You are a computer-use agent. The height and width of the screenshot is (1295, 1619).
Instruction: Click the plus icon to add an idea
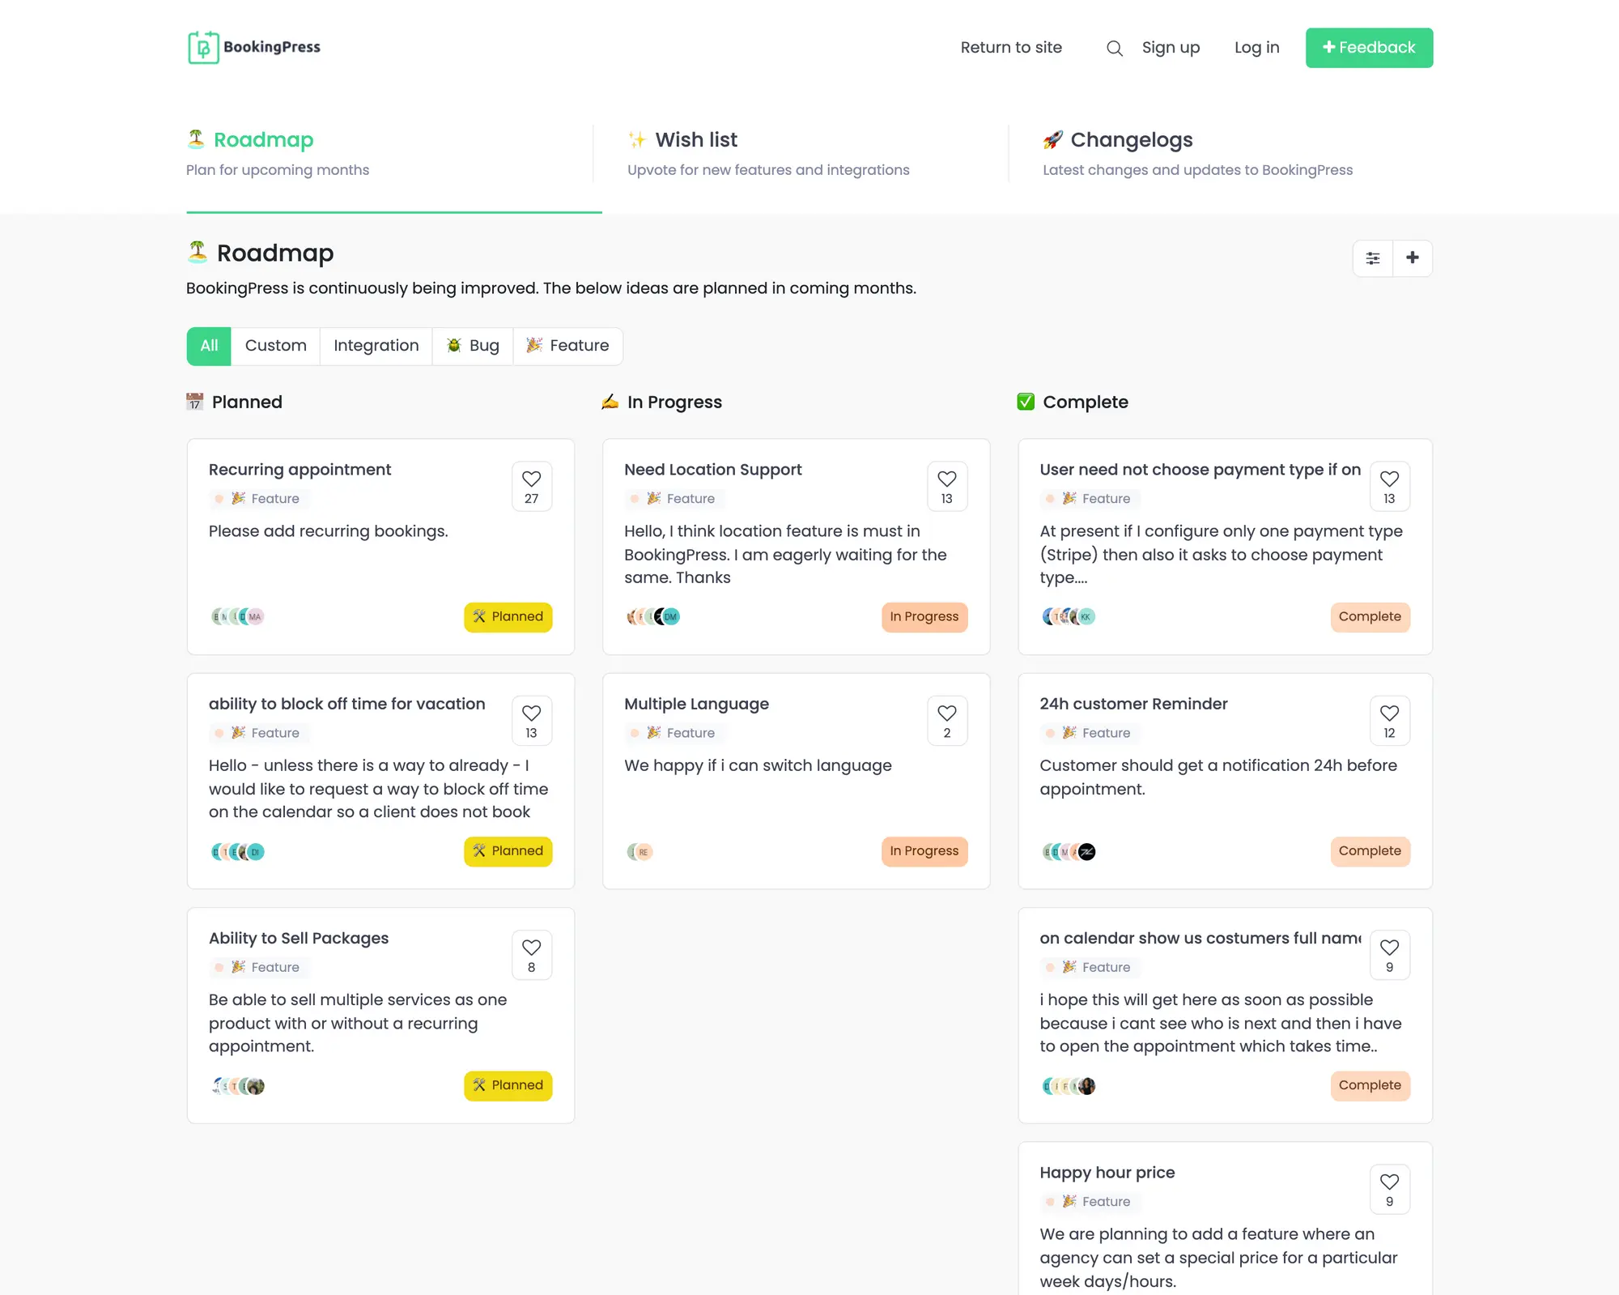tap(1413, 258)
